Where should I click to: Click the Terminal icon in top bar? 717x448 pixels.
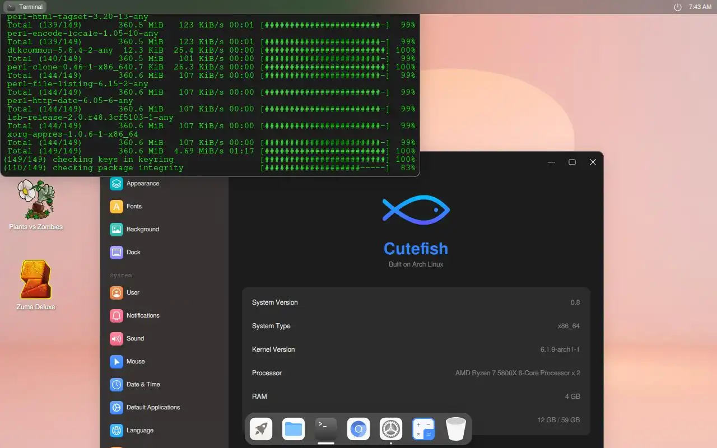point(11,7)
